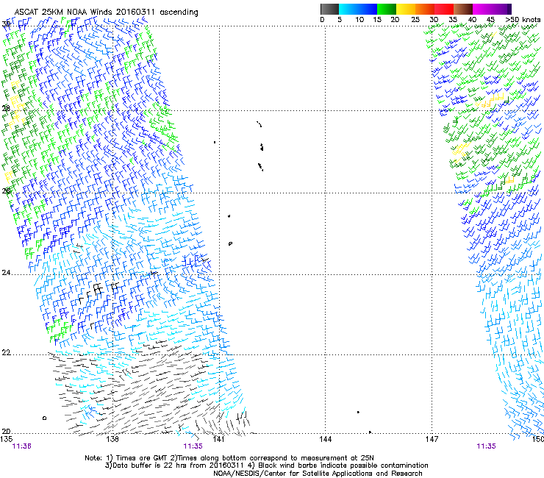544x478 pixels.
Task: Click the legend tick label '10'
Action: point(359,20)
